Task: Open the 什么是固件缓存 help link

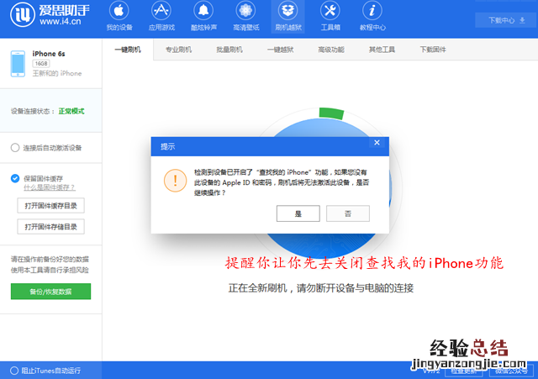Action: point(50,187)
